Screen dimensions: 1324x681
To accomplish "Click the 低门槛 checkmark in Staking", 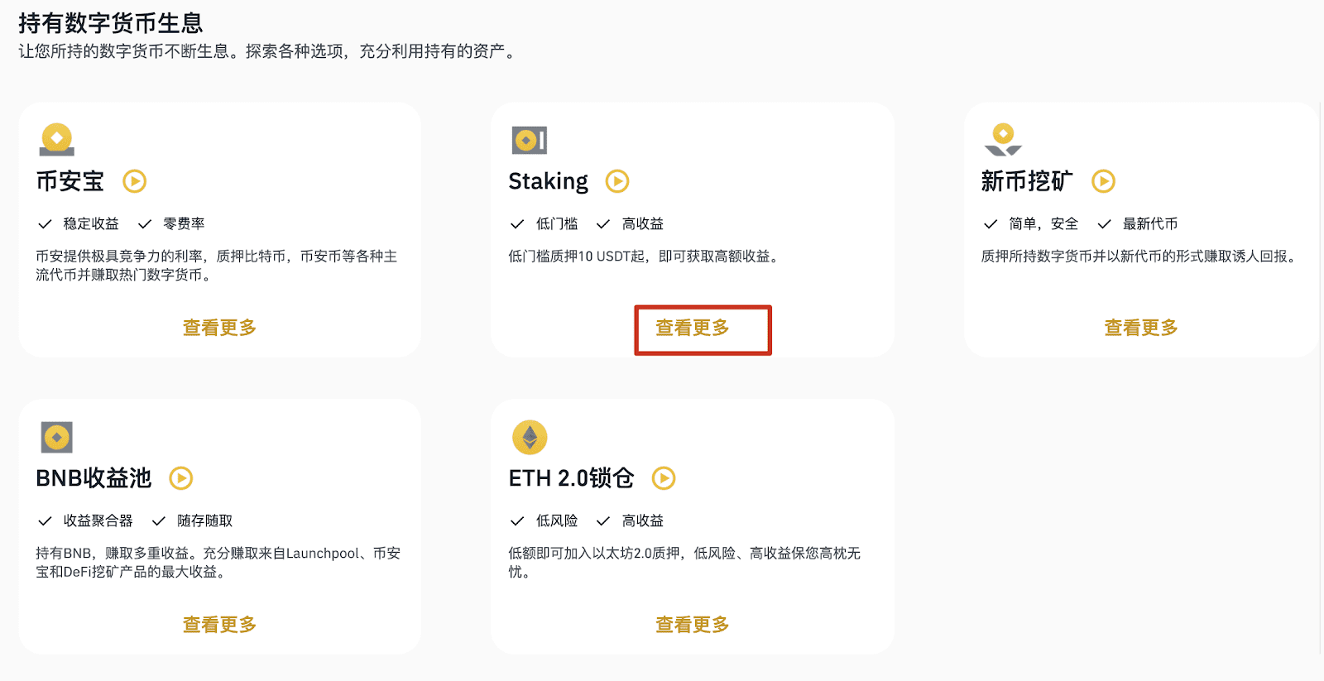I will point(517,224).
